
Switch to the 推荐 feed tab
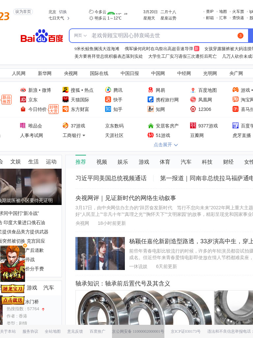click(81, 162)
